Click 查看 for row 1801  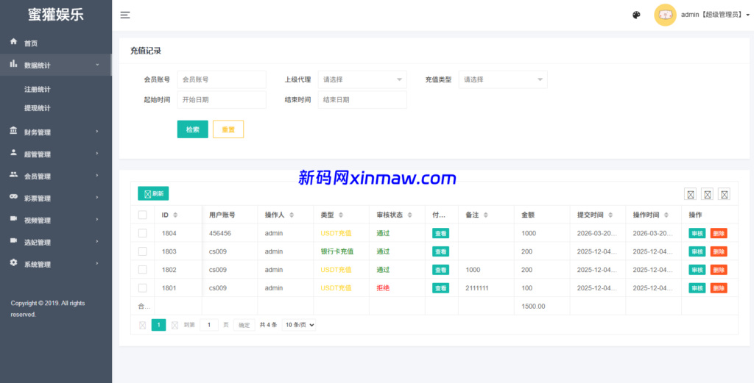click(x=440, y=288)
